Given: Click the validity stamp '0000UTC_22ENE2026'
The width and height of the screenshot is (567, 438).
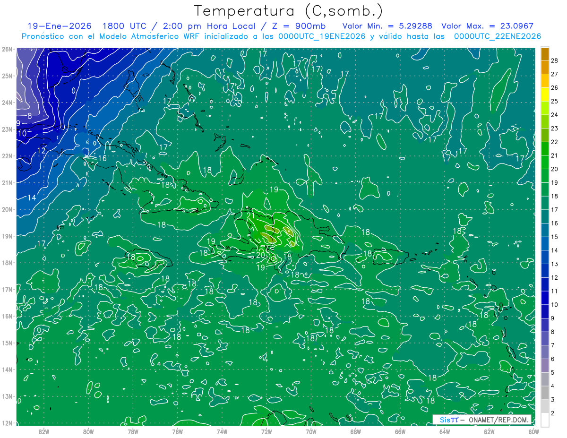Looking at the screenshot, I should pos(498,36).
